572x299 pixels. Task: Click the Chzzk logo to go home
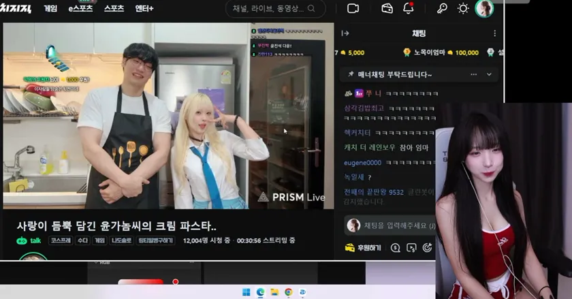point(15,8)
